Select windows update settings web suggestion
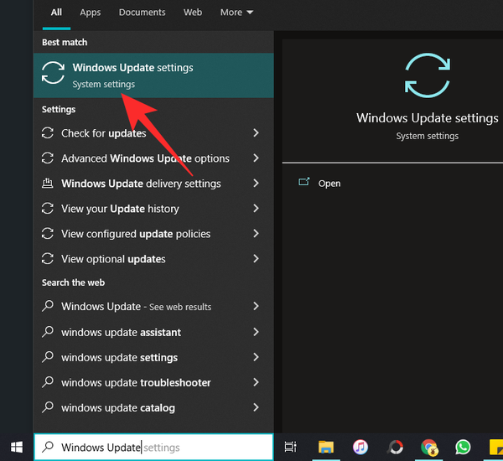503x461 pixels. click(153, 357)
